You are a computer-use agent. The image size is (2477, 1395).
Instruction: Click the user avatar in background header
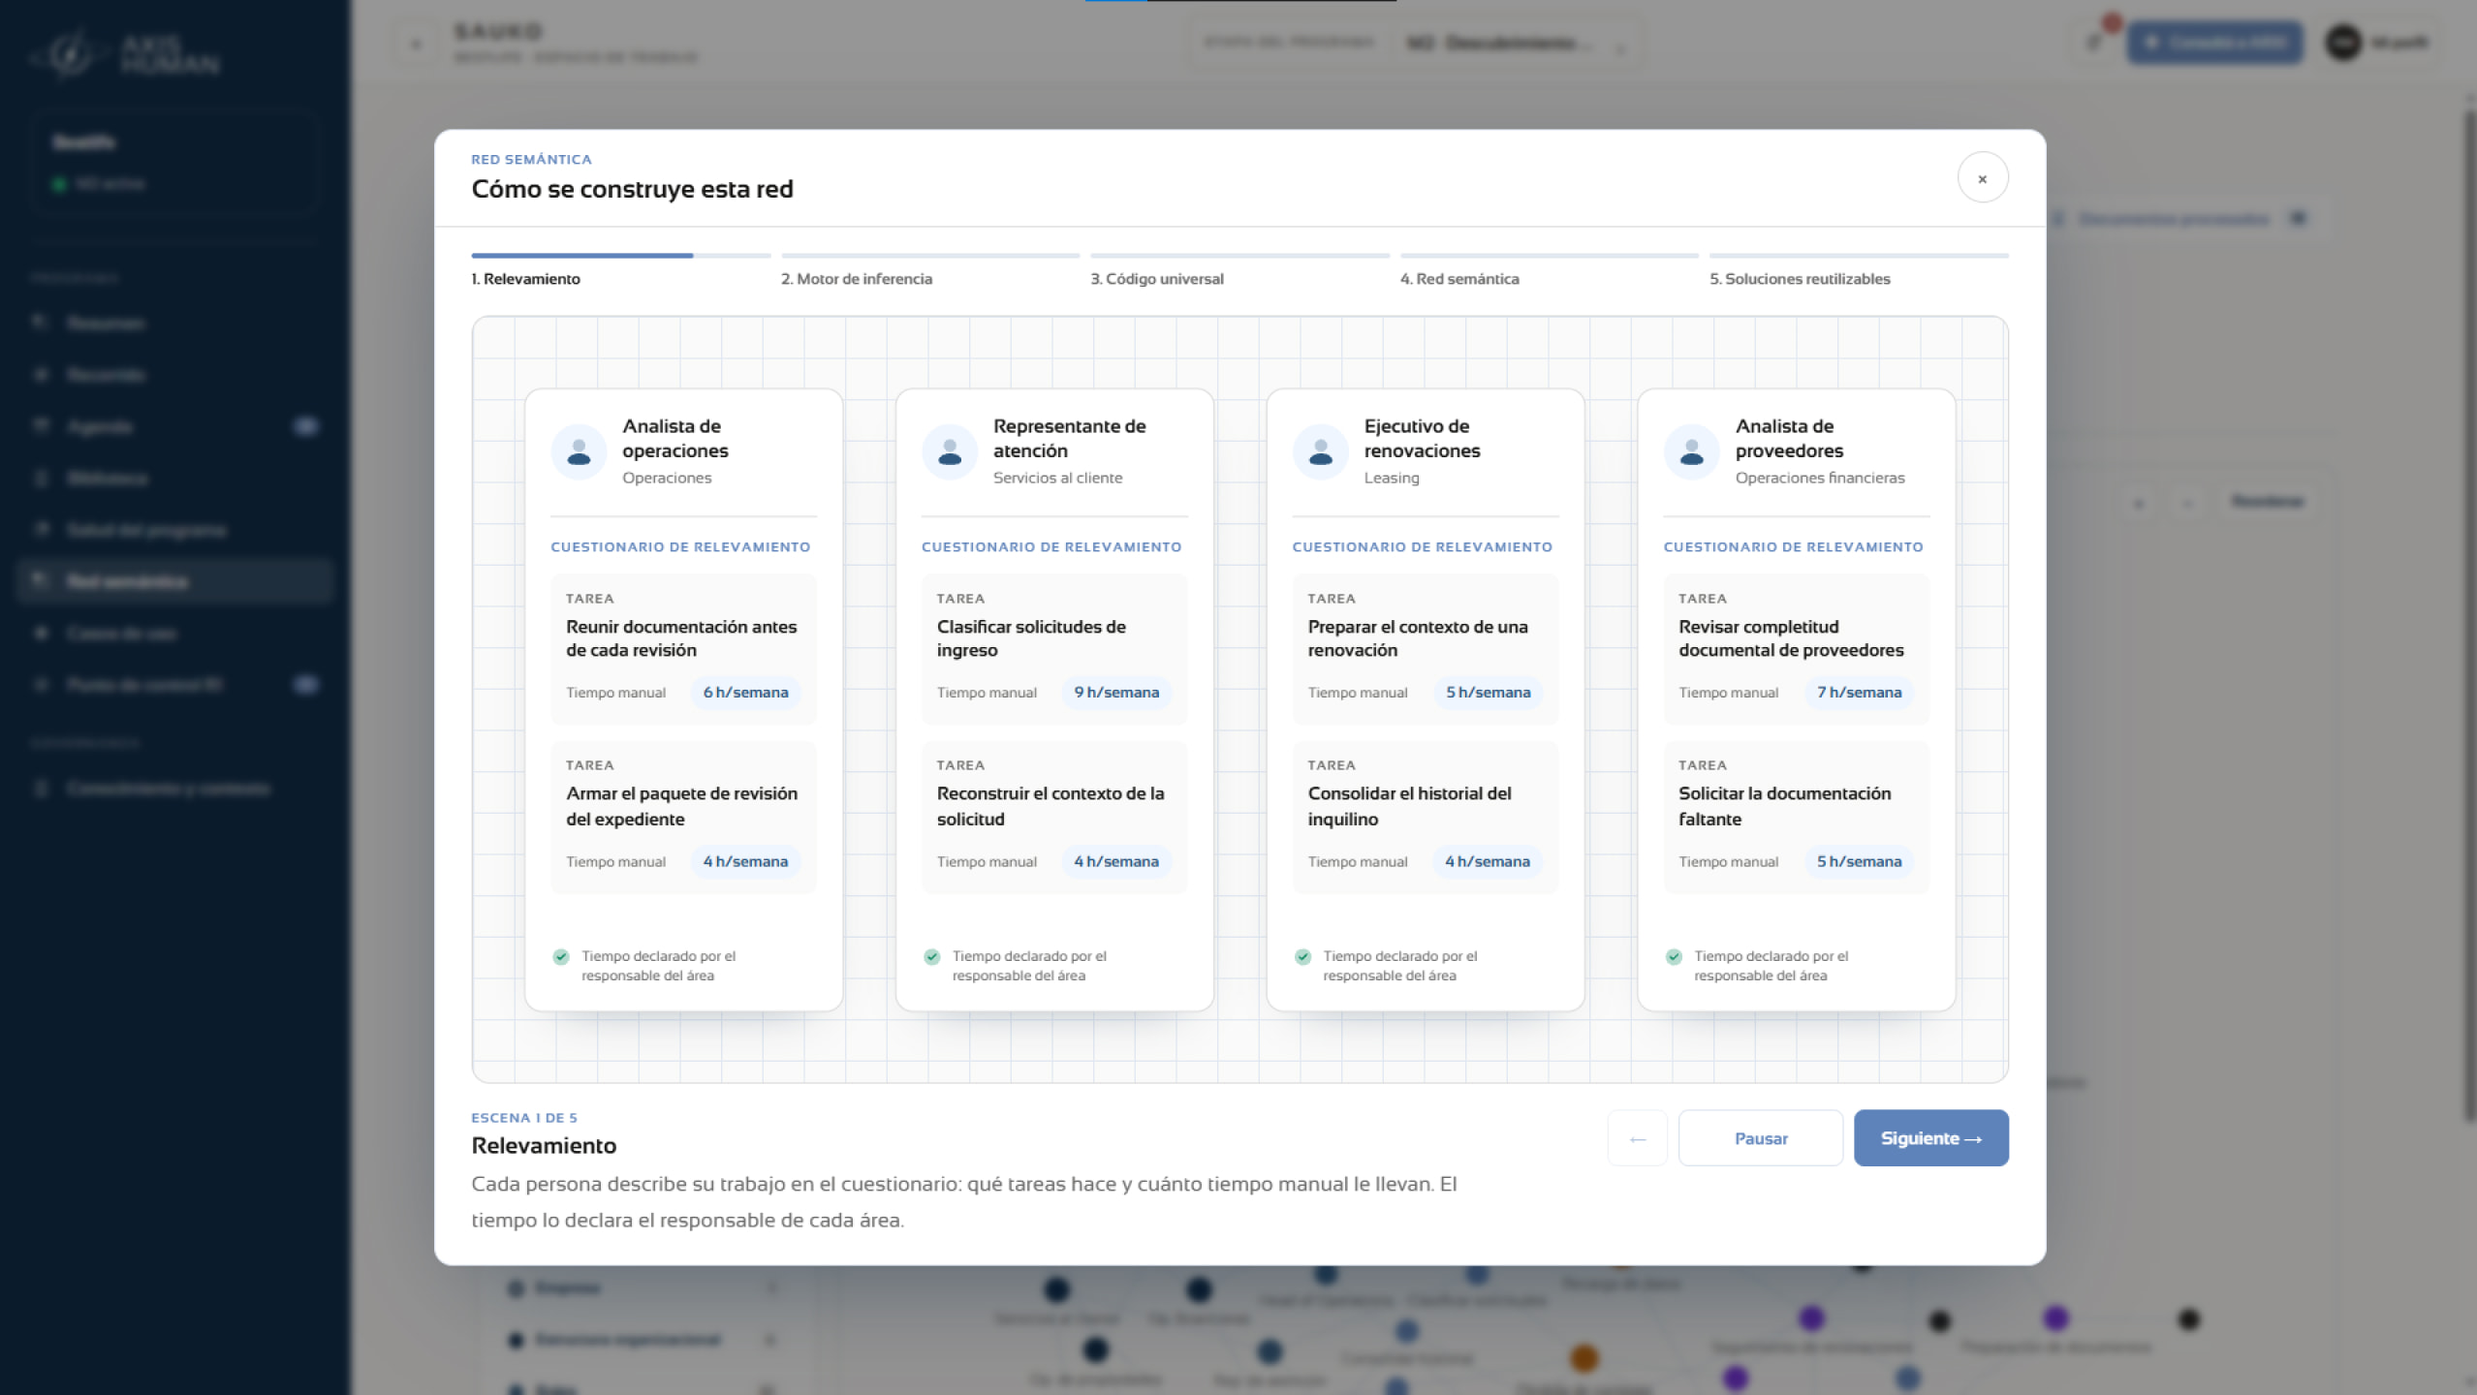(2343, 43)
